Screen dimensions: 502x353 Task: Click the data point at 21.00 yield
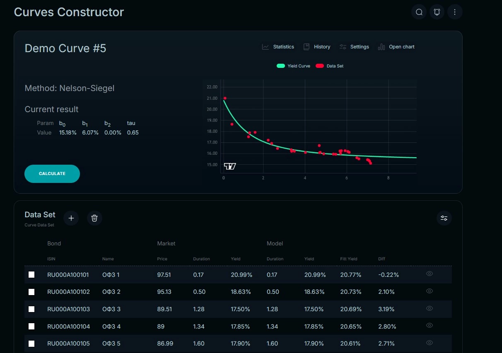225,98
